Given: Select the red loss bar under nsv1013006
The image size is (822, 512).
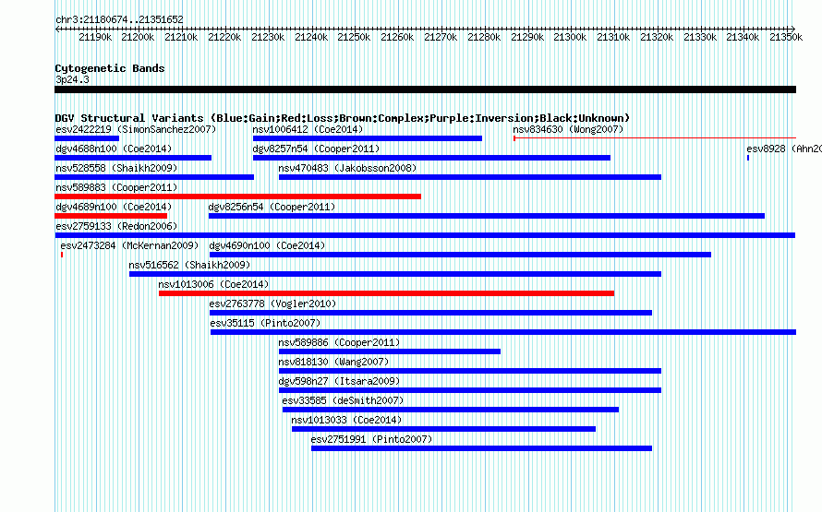Looking at the screenshot, I should (386, 293).
